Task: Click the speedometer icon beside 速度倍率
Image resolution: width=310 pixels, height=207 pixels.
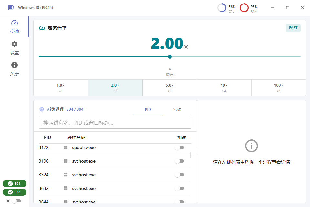Action: point(42,28)
